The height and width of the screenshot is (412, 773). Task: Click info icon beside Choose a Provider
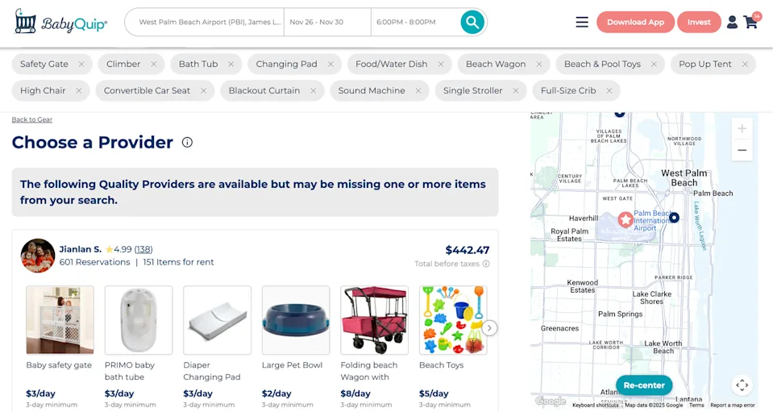point(187,143)
